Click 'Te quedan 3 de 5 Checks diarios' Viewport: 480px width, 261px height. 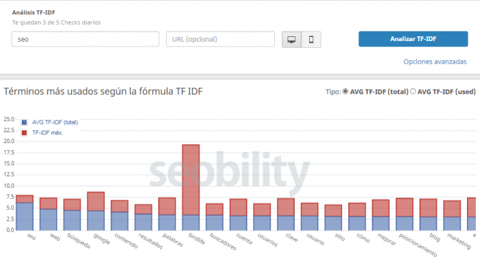[56, 23]
